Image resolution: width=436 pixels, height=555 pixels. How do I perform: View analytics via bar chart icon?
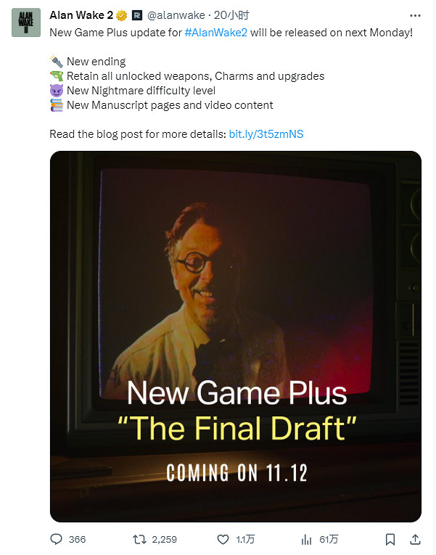coord(306,540)
